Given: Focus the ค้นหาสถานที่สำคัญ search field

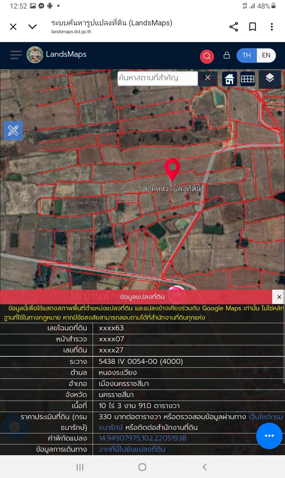Looking at the screenshot, I should [158, 78].
